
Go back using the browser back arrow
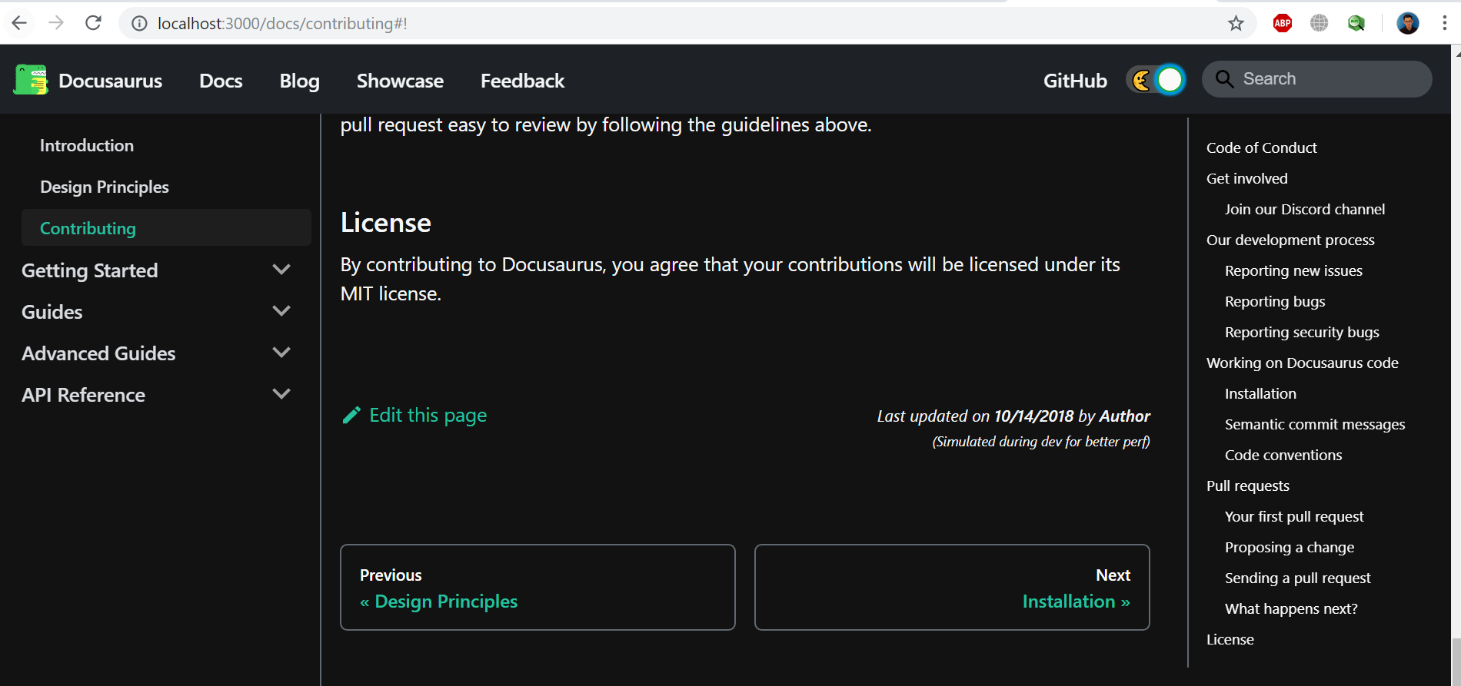(19, 23)
